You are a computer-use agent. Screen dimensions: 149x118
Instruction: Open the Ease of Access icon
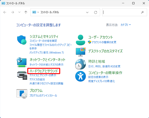(x=80, y=76)
